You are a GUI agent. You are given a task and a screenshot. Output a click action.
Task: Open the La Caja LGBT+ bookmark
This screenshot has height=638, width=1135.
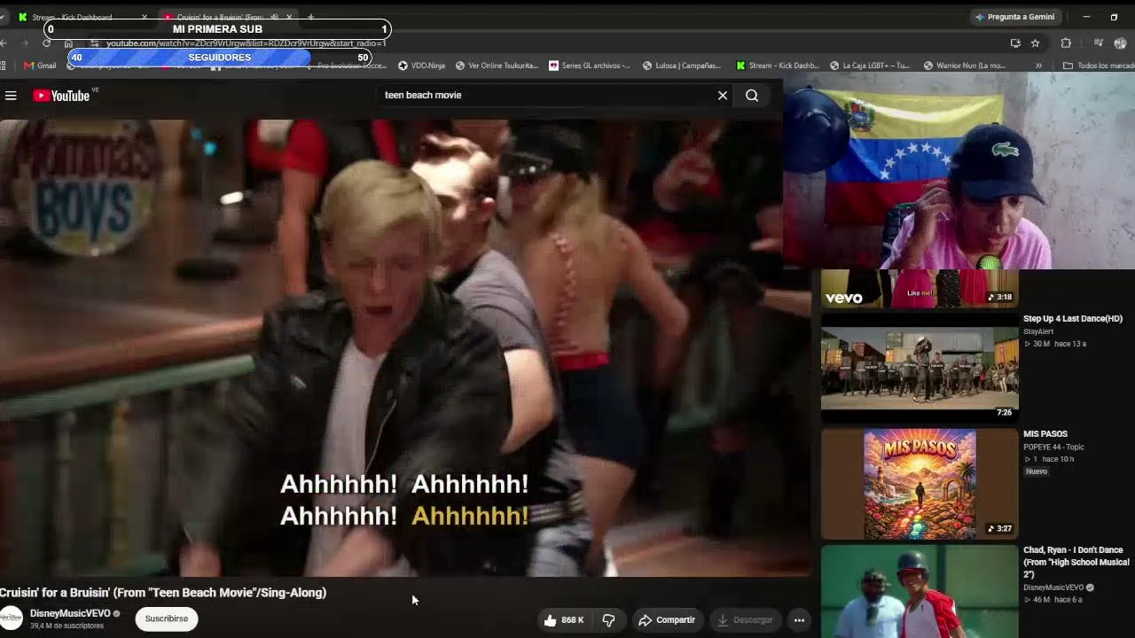(870, 66)
